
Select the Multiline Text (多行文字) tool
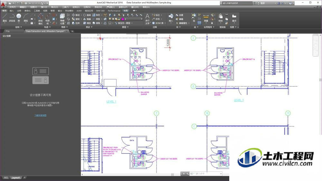coord(147,19)
